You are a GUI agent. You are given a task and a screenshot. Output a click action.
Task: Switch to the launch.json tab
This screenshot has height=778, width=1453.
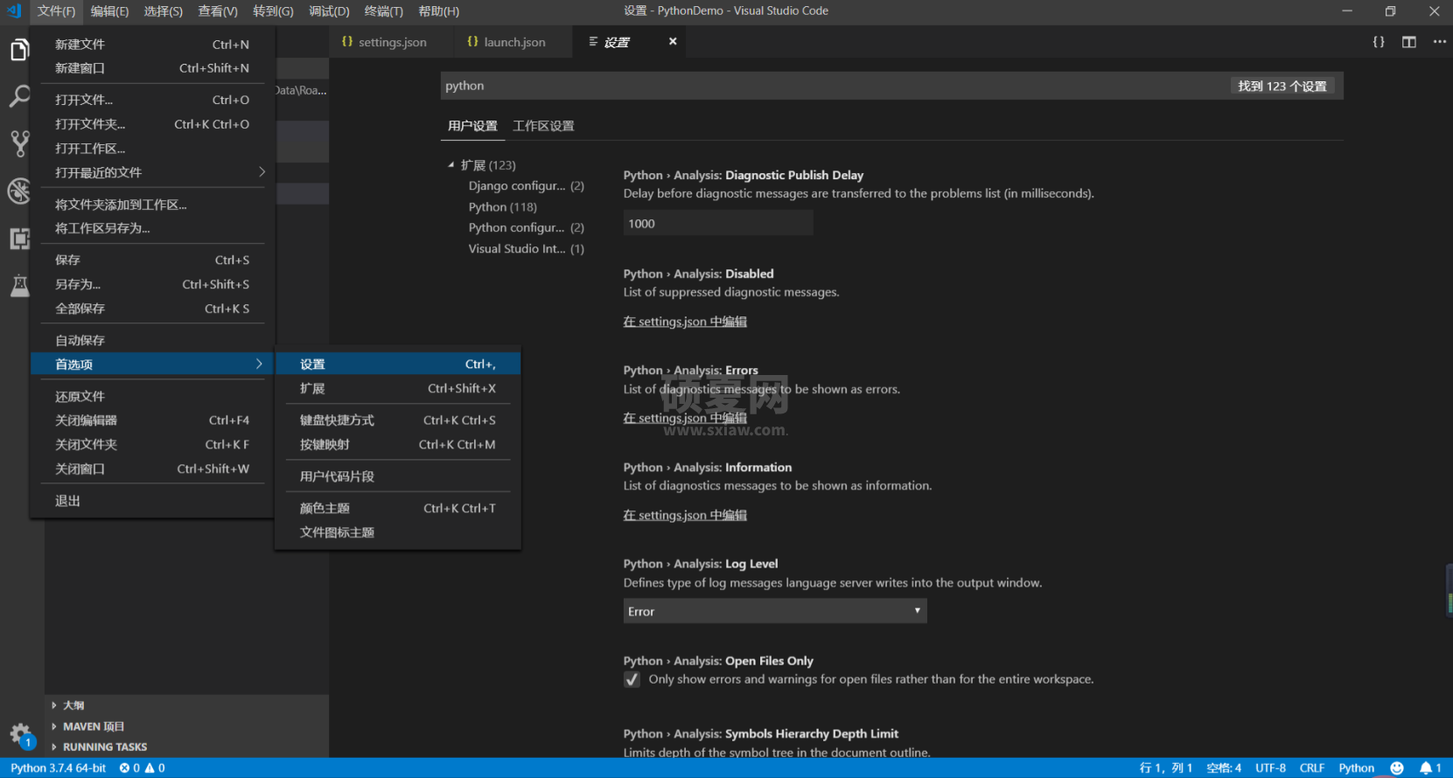[514, 42]
